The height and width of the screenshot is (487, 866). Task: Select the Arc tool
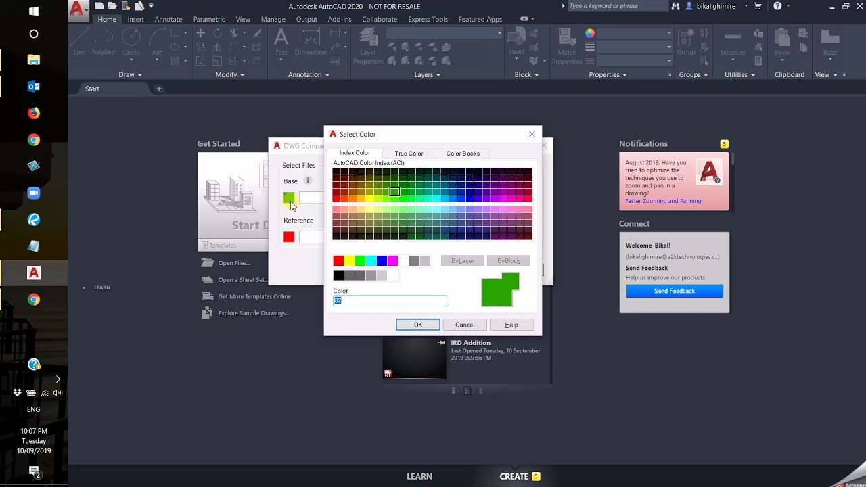pos(157,41)
